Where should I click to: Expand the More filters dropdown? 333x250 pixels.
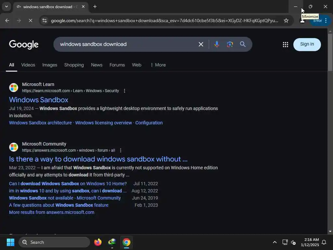pos(158,65)
